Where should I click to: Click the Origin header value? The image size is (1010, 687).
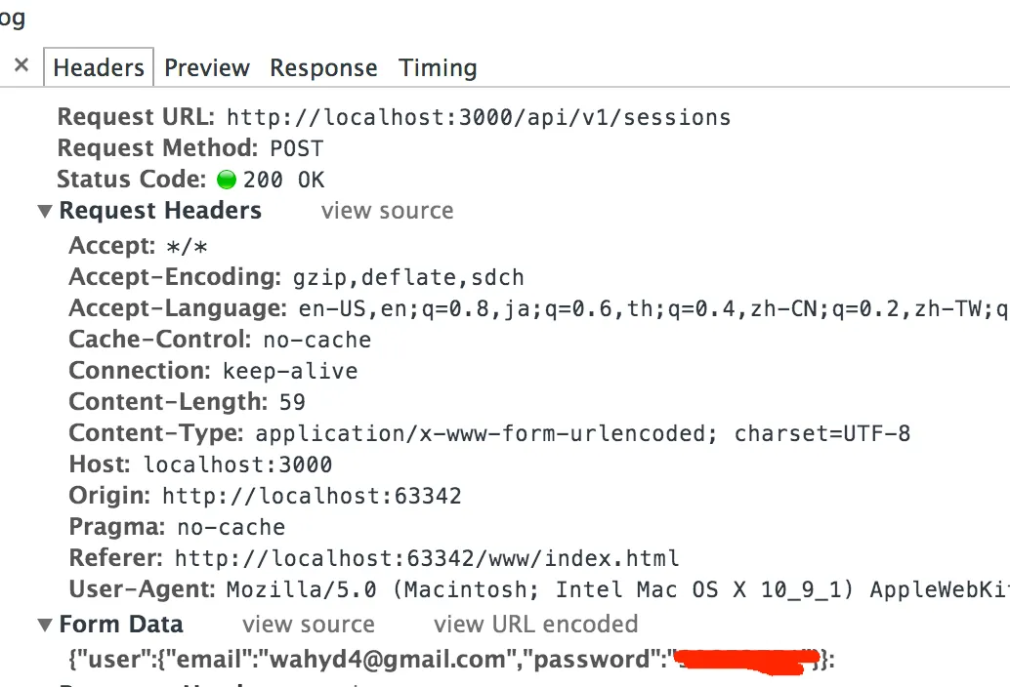pyautogui.click(x=312, y=496)
